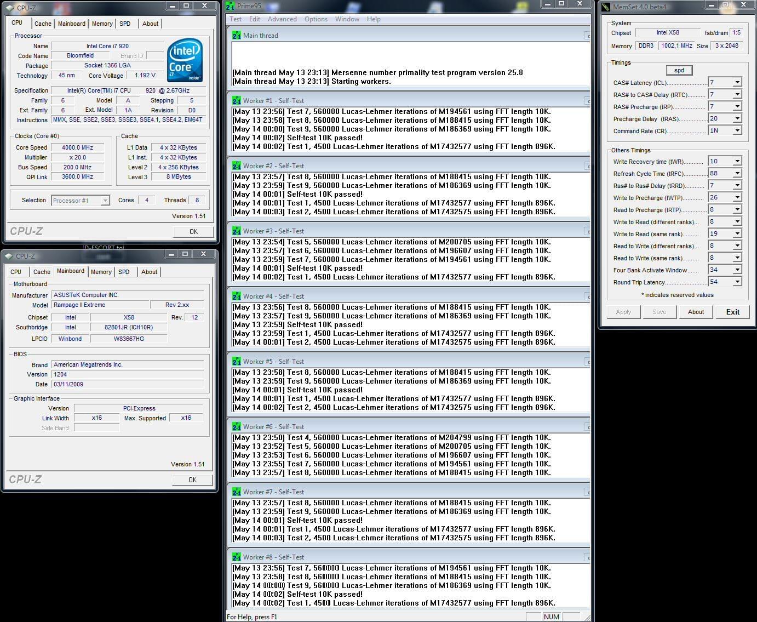Switch to CPU tab in lower CPU-Z
The height and width of the screenshot is (622, 757).
tap(16, 272)
